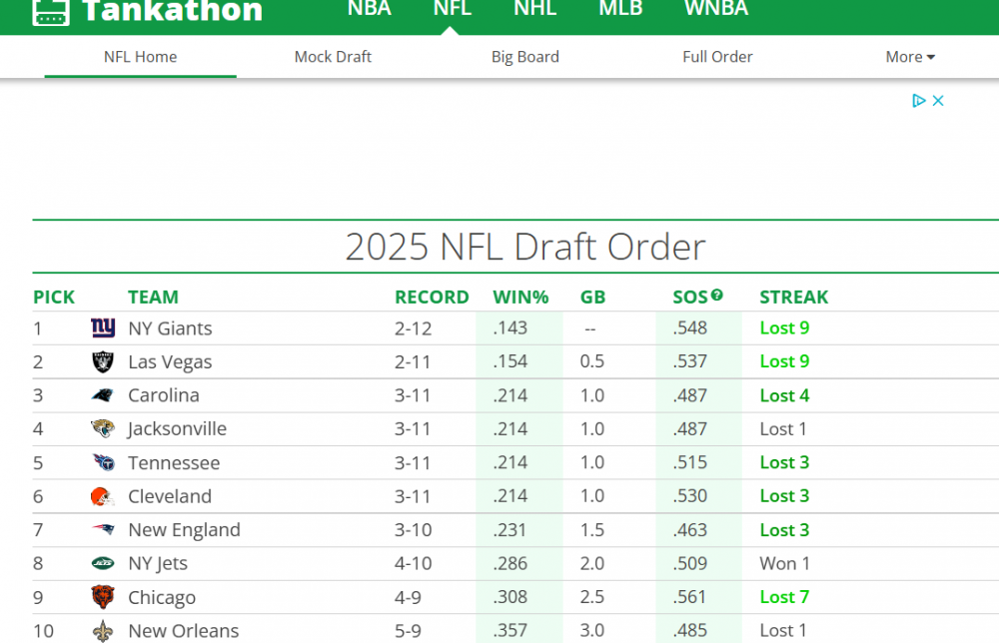Viewport: 999px width, 643px height.
Task: Open the Big Board tab
Action: (524, 57)
